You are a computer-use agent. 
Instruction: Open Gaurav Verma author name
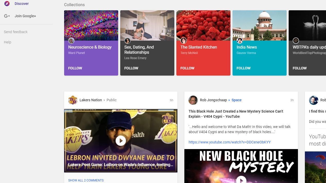click(246, 53)
